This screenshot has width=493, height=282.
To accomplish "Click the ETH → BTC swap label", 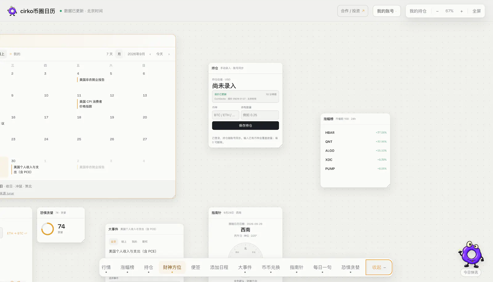I will (17, 234).
